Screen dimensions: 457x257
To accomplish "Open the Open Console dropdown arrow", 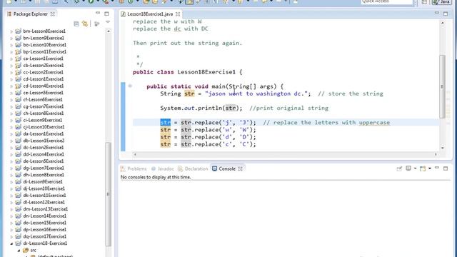I will point(430,168).
